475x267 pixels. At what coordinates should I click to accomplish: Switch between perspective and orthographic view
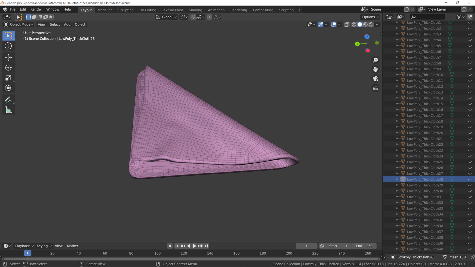pos(375,88)
